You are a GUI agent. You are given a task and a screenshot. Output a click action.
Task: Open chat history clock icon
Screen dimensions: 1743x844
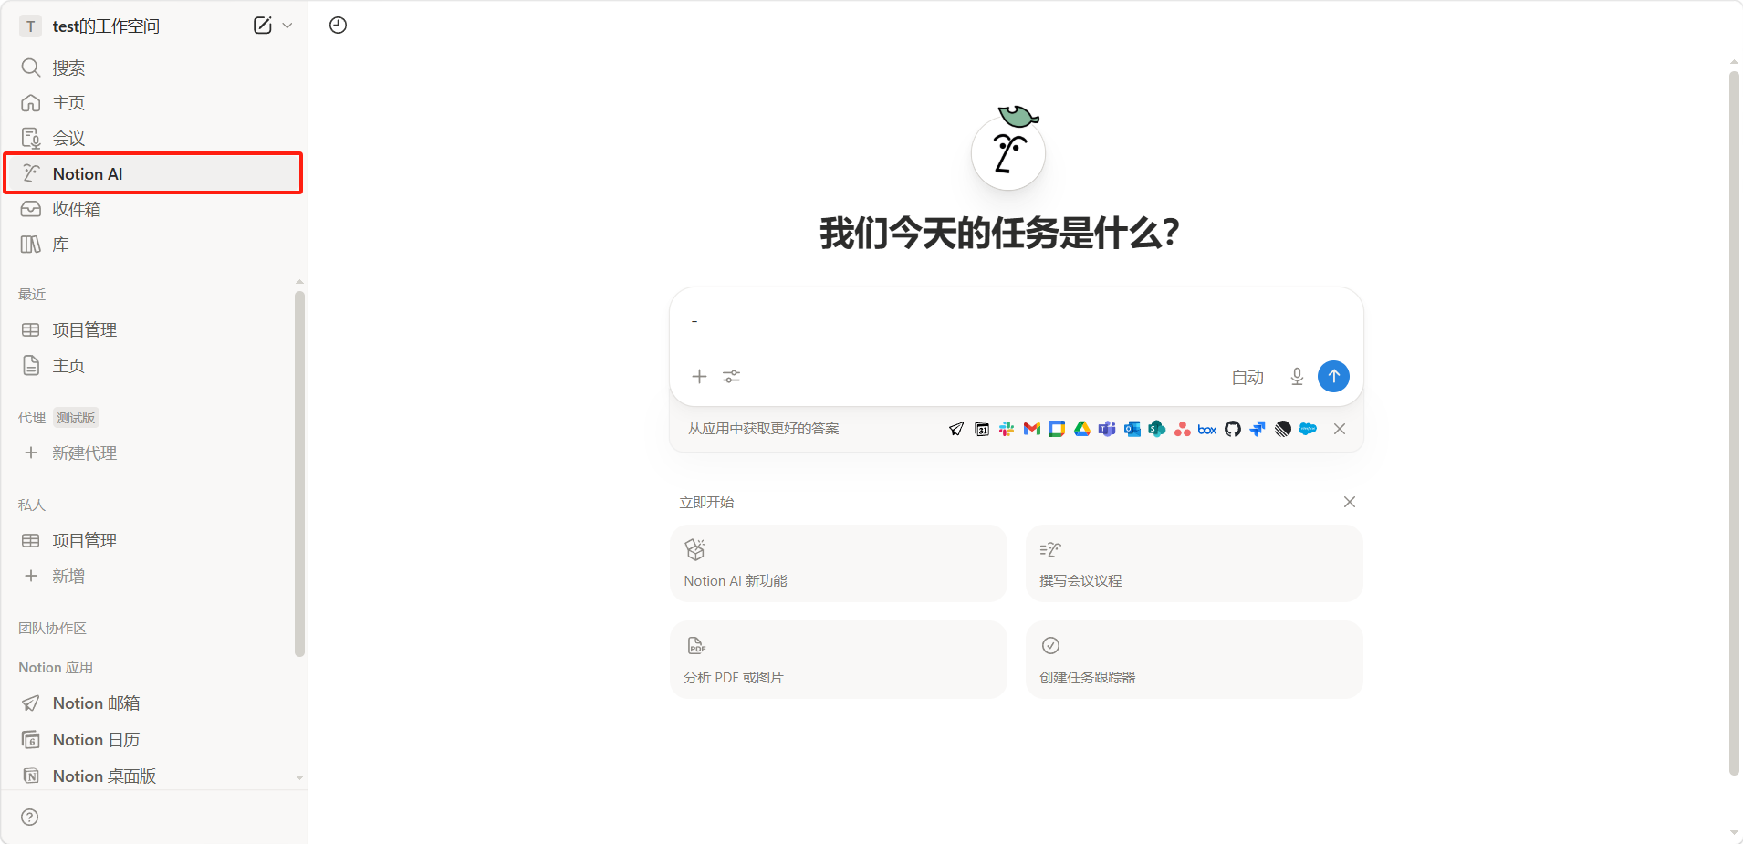pyautogui.click(x=338, y=26)
